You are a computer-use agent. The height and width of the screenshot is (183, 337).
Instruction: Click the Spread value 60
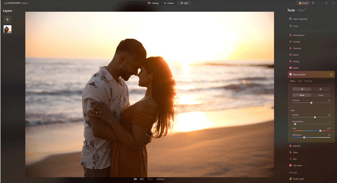point(329,115)
